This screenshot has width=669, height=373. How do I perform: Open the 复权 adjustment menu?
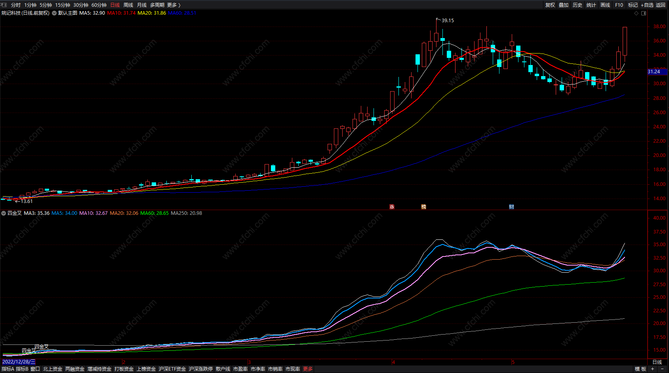(x=550, y=5)
